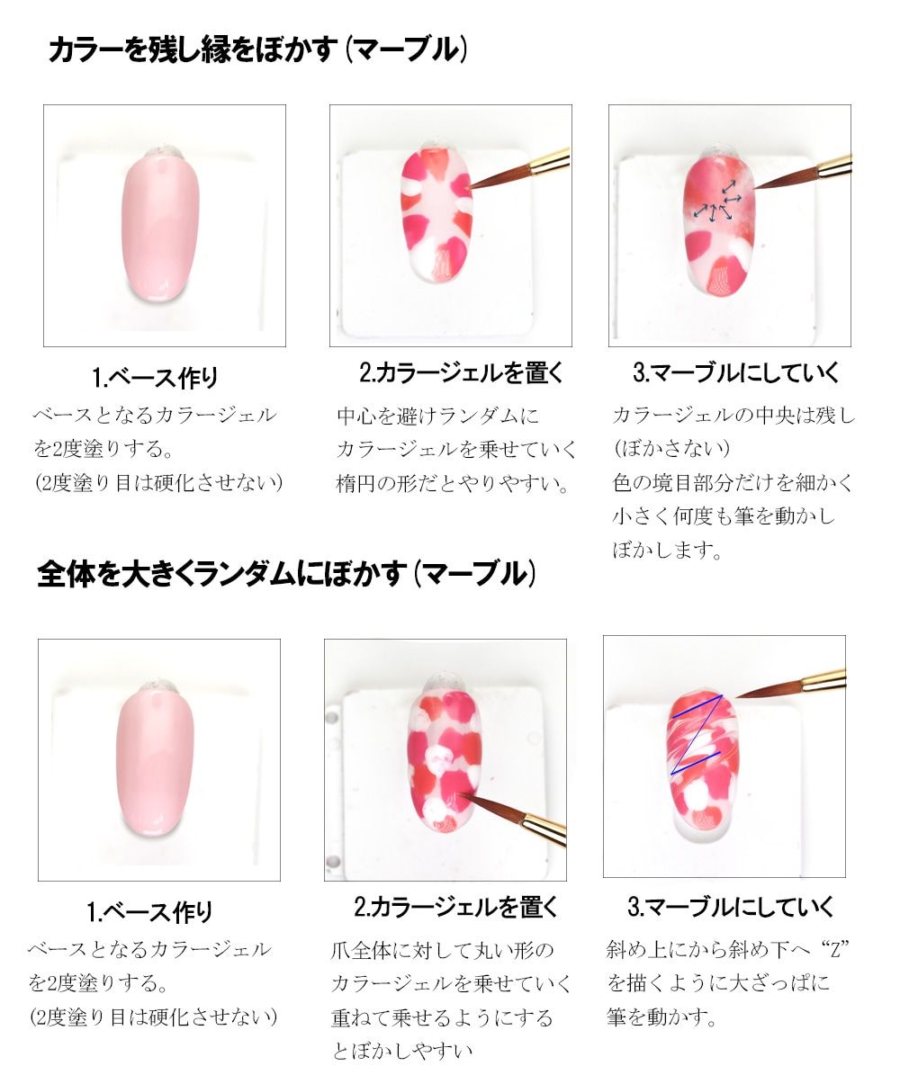The image size is (900, 1075).
Task: Click bottom row caption 2.カラージェルを置く
Action: pos(456,907)
